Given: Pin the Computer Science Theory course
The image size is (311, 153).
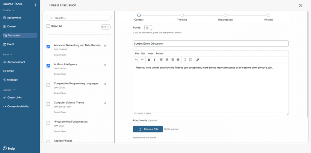Looking at the screenshot, I should [x=105, y=103].
